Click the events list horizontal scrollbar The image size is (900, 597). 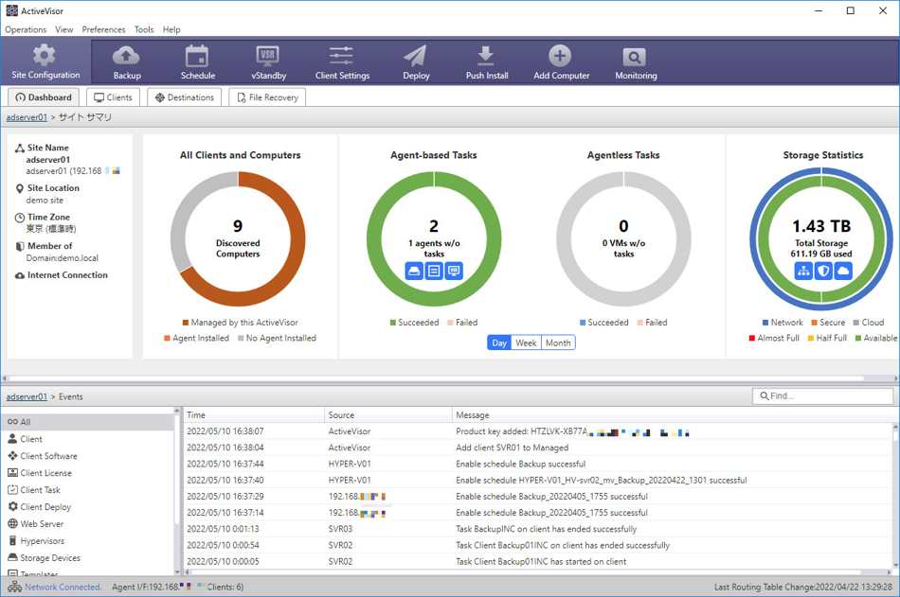point(525,571)
